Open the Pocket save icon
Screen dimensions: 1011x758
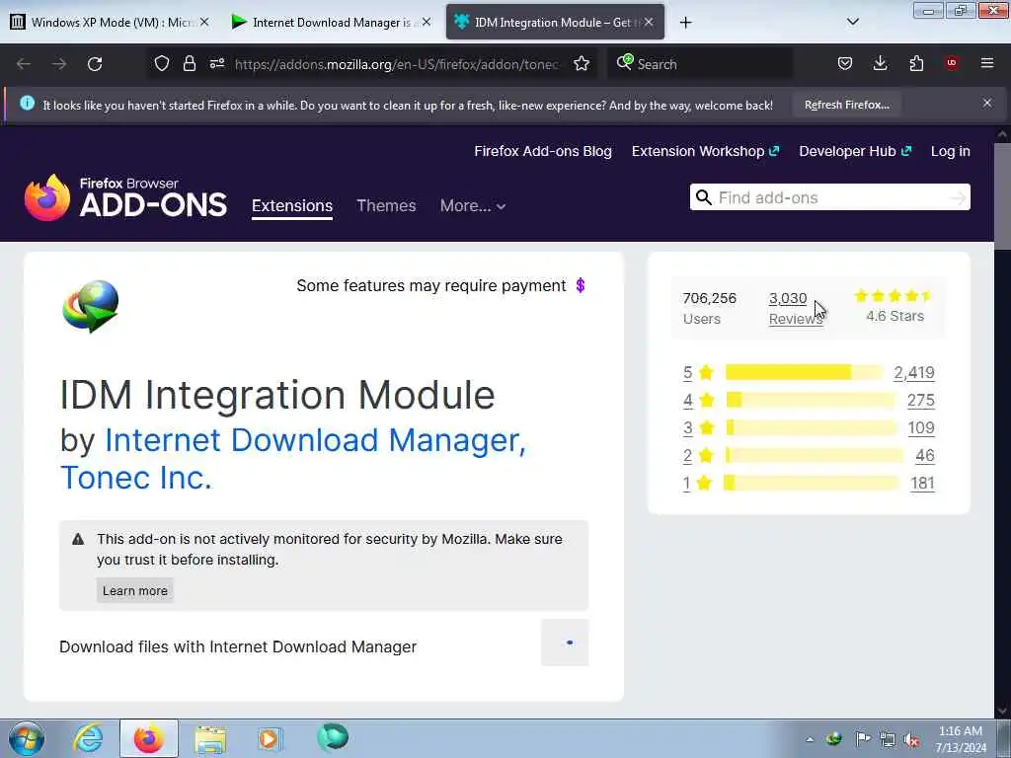(845, 64)
